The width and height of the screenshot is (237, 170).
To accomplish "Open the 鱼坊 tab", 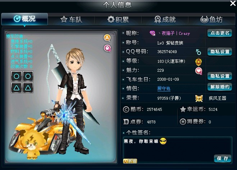I will click(211, 20).
